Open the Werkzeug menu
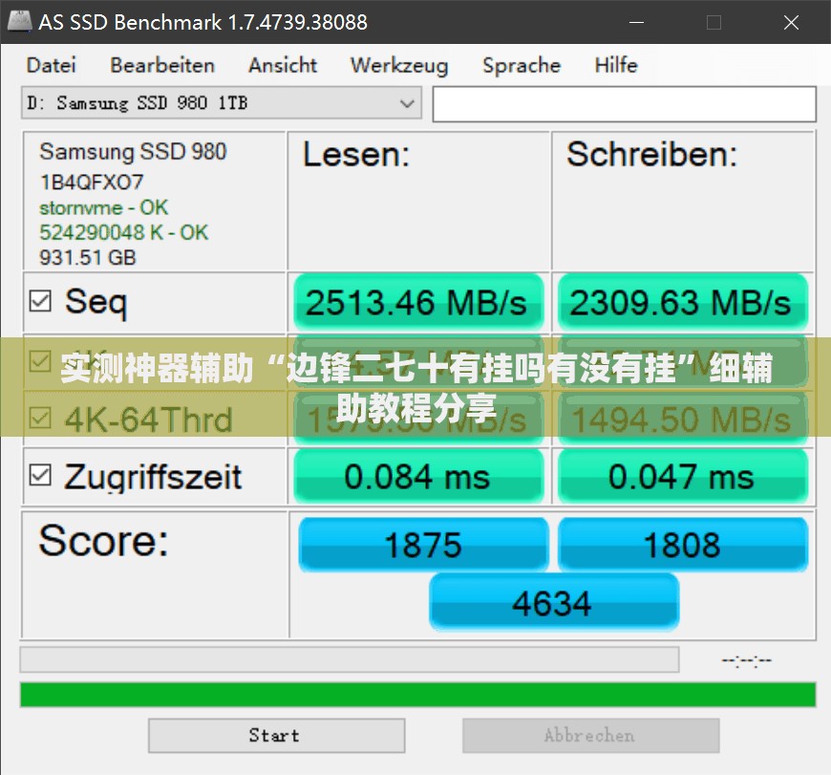The image size is (831, 775). pos(399,66)
